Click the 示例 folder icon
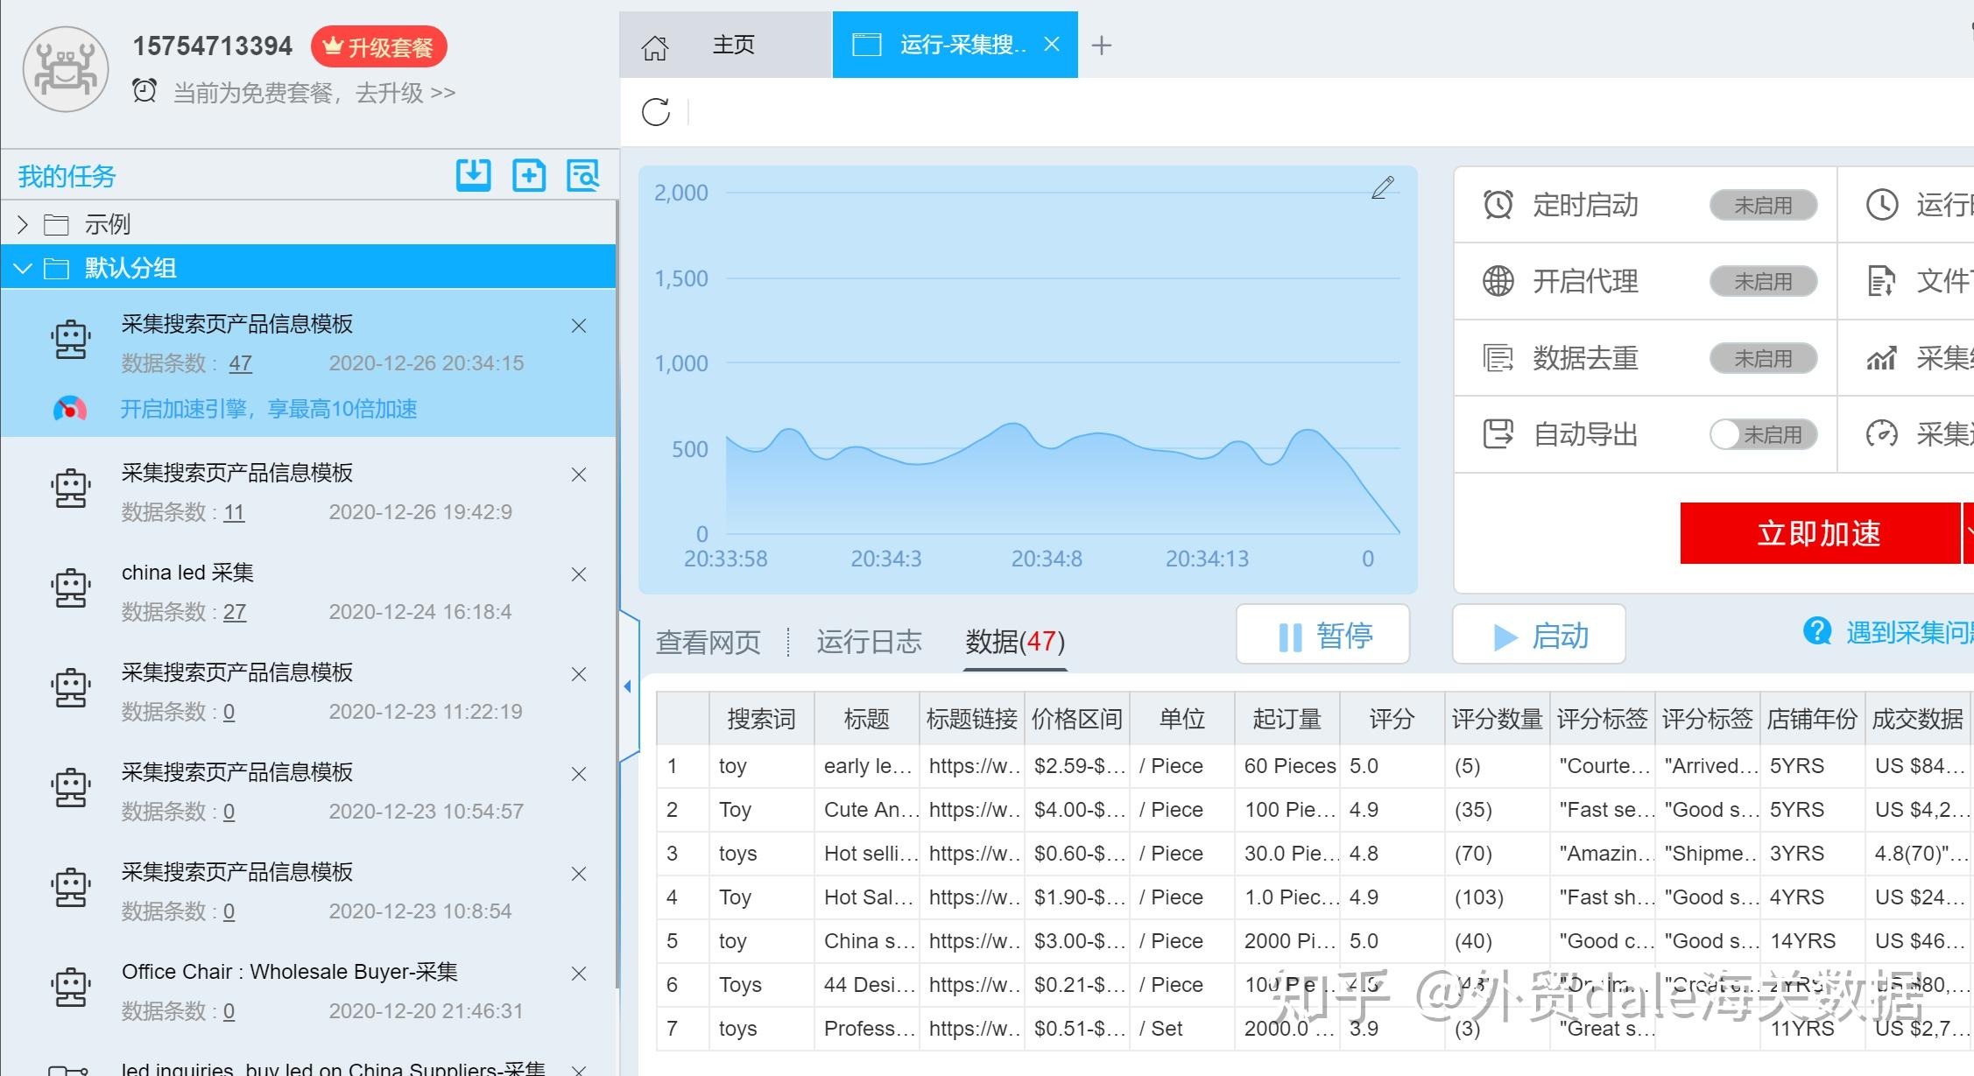This screenshot has height=1076, width=1974. 57,225
